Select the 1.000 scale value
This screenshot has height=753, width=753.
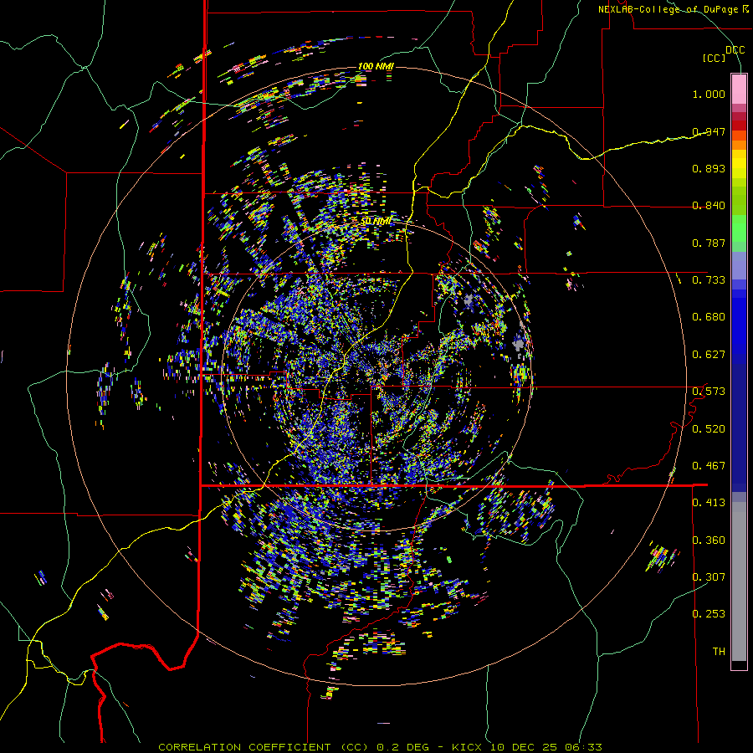tap(709, 94)
